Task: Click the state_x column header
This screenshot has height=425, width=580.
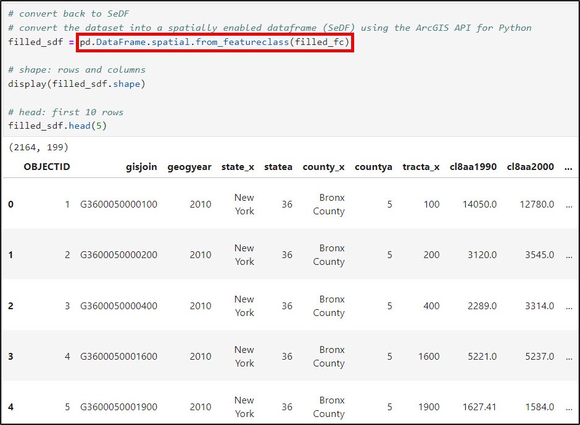Action: (238, 168)
